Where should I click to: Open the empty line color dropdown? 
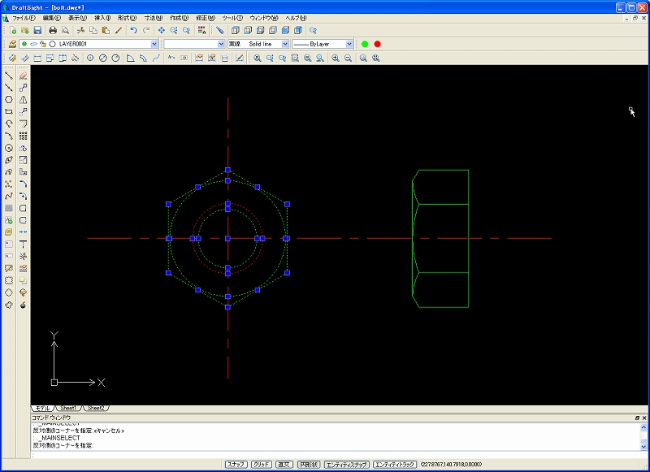221,44
